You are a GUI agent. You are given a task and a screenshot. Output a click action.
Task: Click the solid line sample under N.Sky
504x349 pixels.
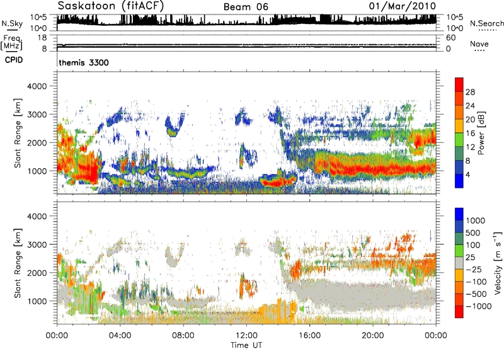[x=12, y=30]
